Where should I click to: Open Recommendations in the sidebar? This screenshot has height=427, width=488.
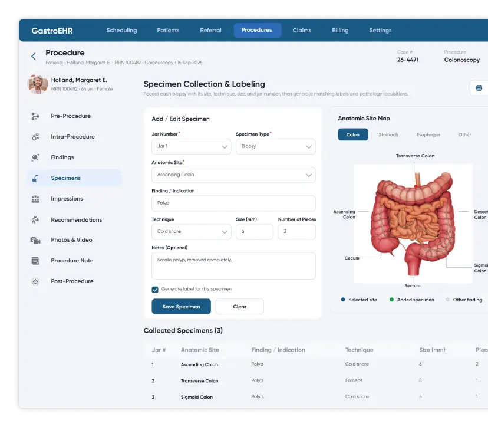(x=76, y=220)
